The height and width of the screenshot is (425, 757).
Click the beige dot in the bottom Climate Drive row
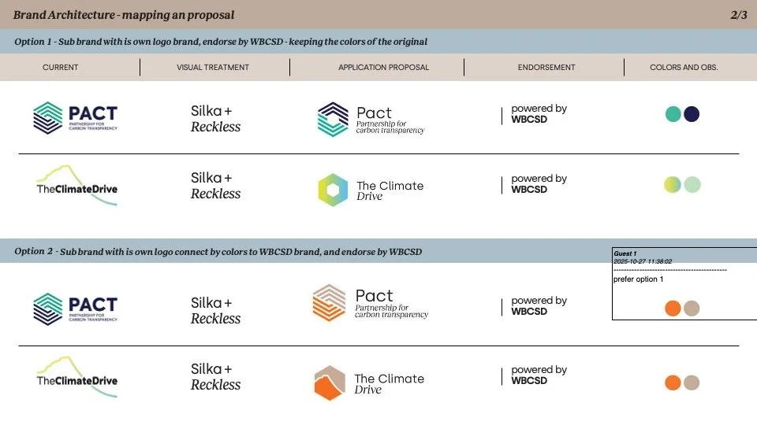[x=692, y=382]
